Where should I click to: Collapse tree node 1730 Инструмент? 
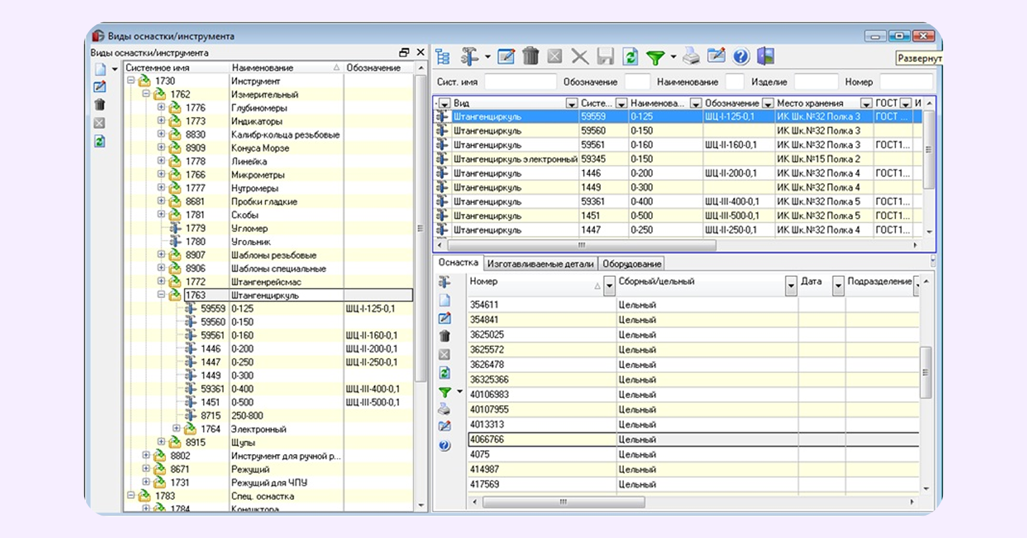pyautogui.click(x=131, y=81)
